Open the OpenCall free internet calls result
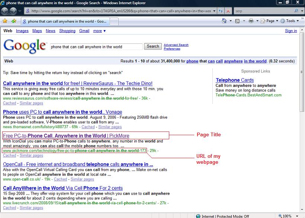 [x=78, y=164]
